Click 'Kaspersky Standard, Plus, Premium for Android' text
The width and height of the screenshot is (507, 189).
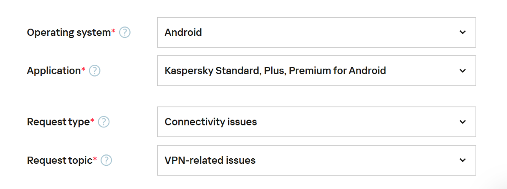[x=275, y=71]
